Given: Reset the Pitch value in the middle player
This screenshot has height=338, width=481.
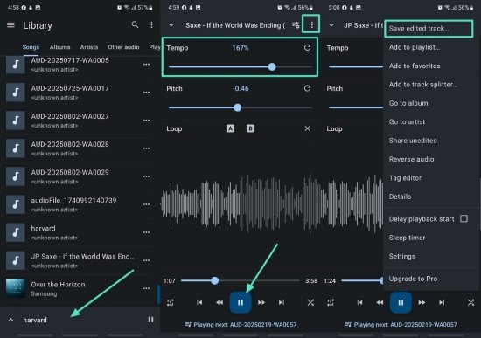Looking at the screenshot, I should pos(307,88).
